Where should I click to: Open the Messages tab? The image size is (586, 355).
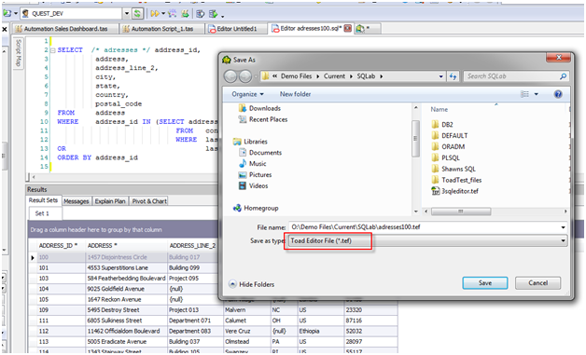click(x=77, y=201)
